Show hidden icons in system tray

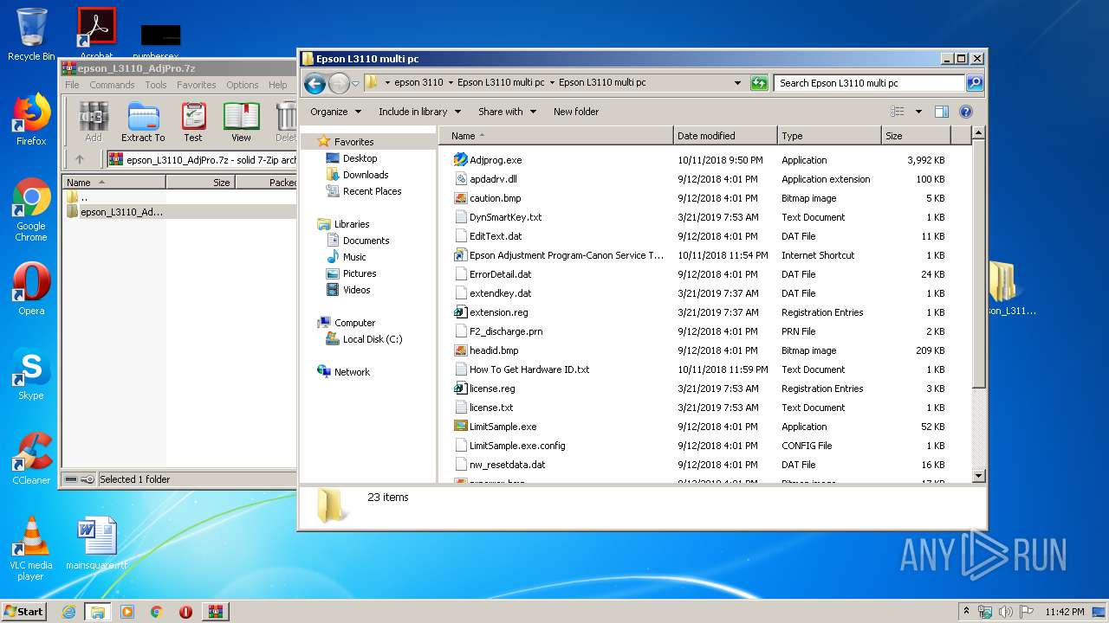coord(967,611)
